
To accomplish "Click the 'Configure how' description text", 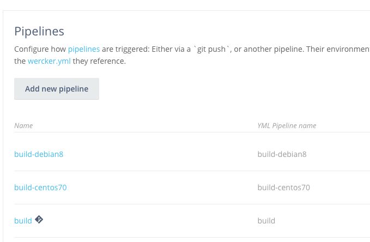I will point(40,49).
